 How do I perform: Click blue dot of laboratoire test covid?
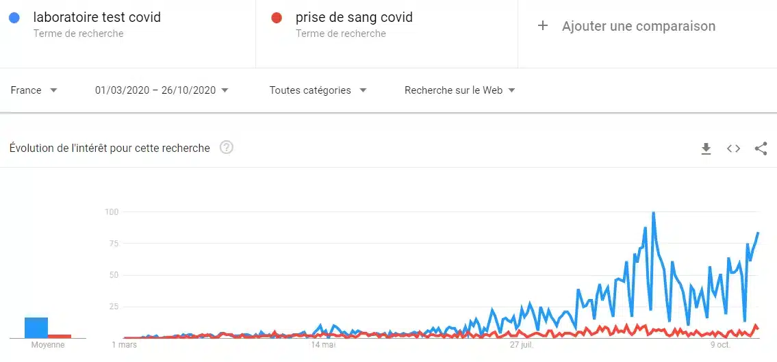[14, 18]
